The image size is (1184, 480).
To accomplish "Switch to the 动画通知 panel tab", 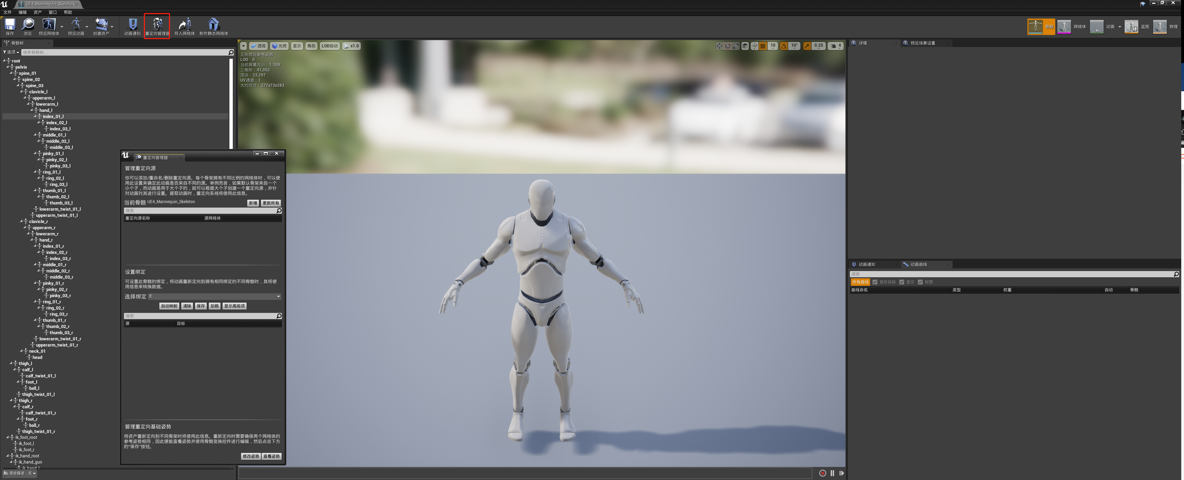I will click(867, 265).
